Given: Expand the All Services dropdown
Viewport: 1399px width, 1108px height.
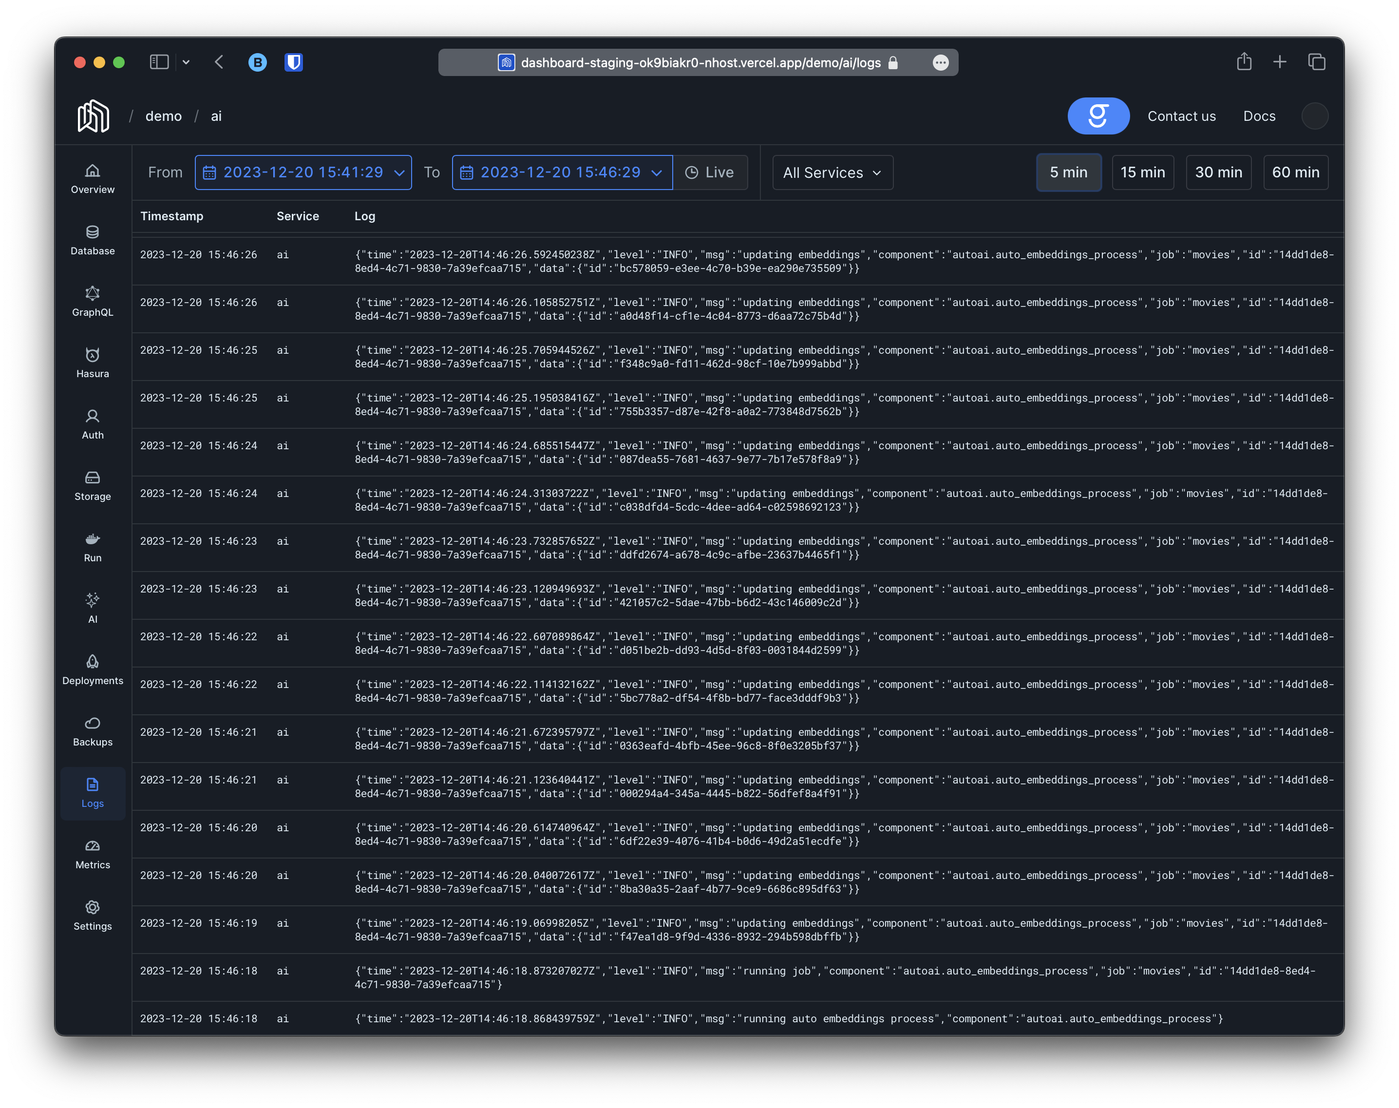Looking at the screenshot, I should click(832, 172).
